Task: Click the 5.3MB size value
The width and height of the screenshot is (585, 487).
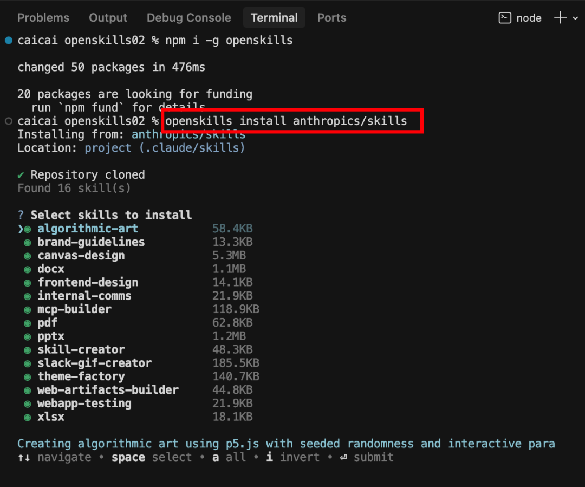Action: click(x=229, y=255)
